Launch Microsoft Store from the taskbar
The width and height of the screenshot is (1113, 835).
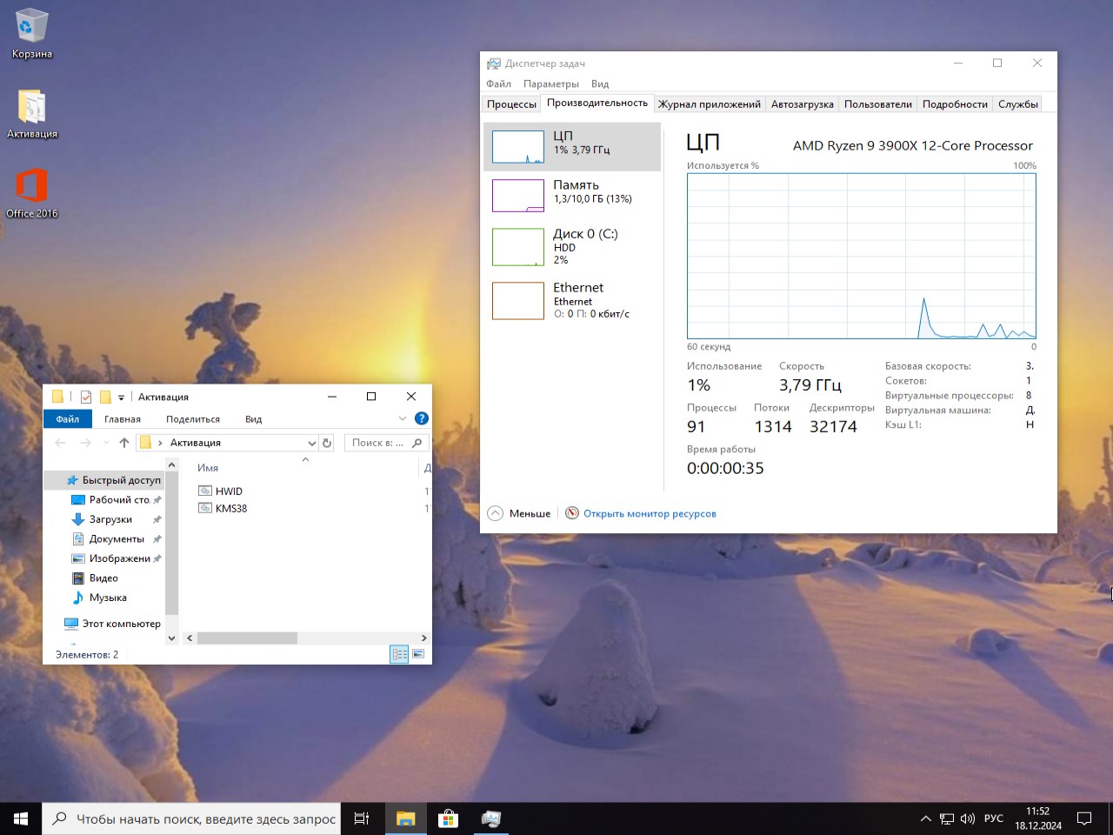(x=448, y=818)
